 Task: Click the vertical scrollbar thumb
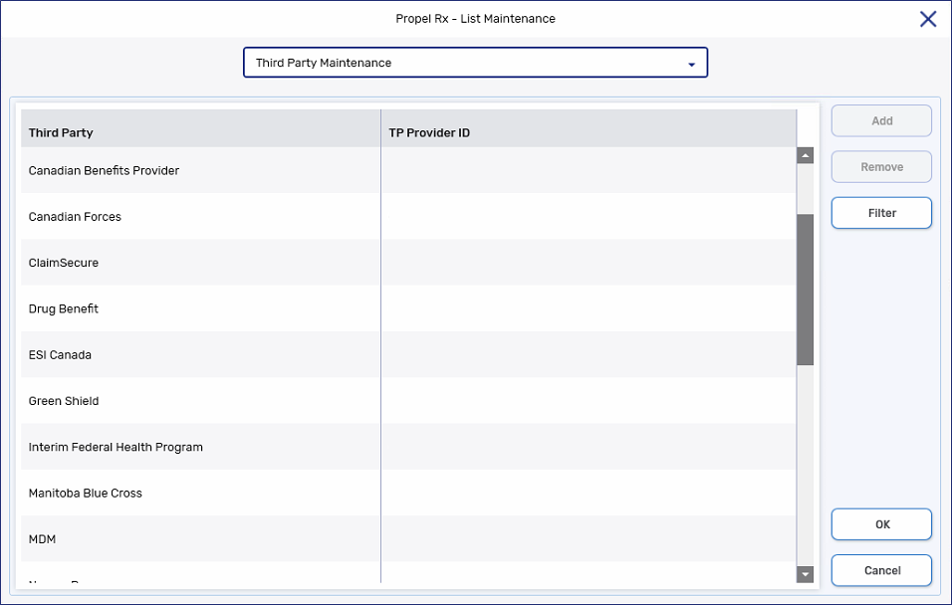click(x=806, y=289)
